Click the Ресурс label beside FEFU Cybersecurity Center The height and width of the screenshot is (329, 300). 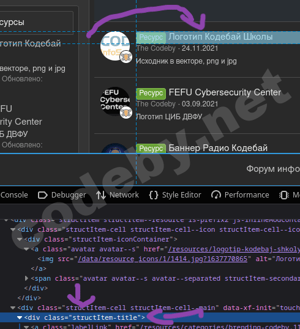(x=151, y=93)
